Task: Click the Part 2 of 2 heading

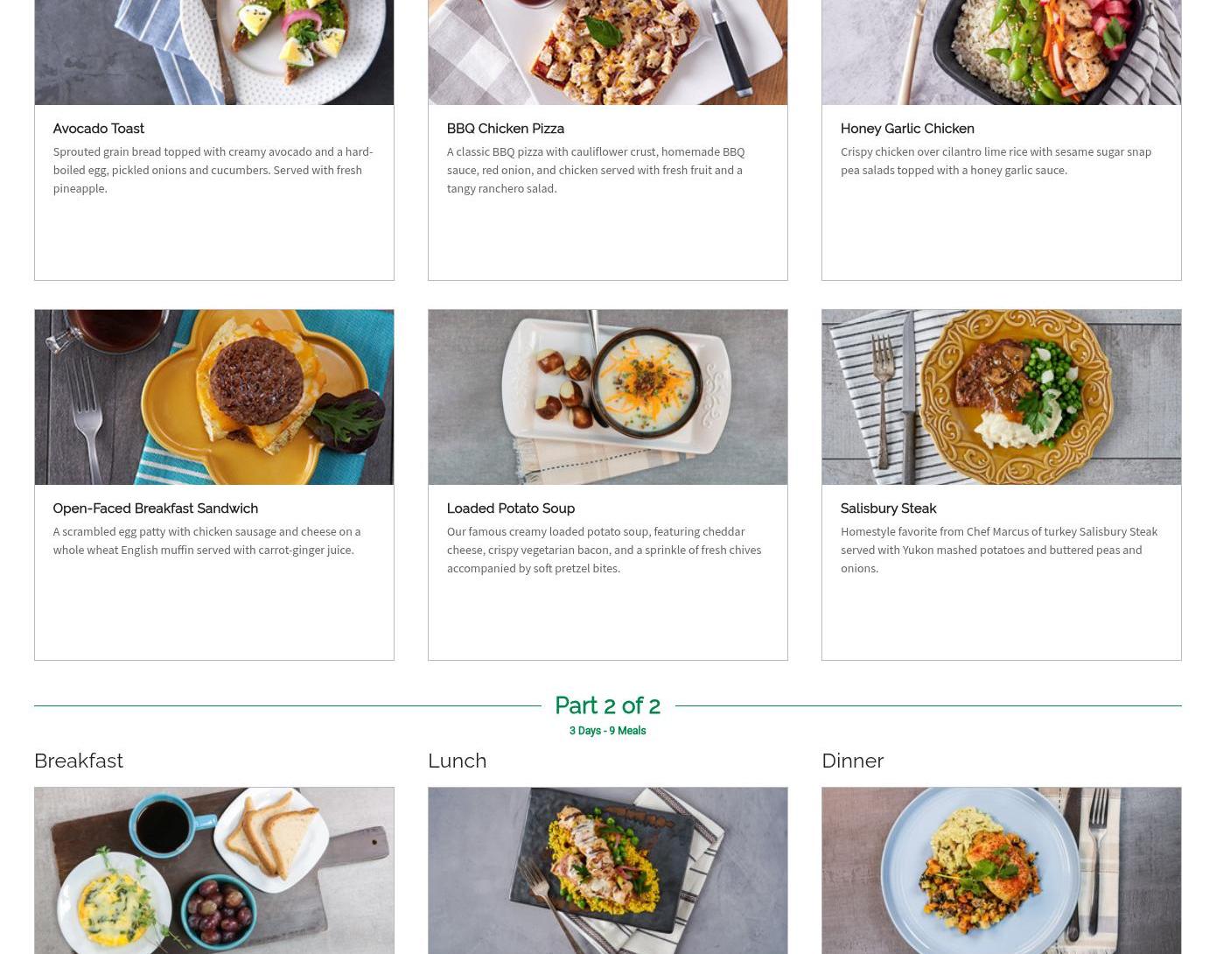Action: pos(608,705)
